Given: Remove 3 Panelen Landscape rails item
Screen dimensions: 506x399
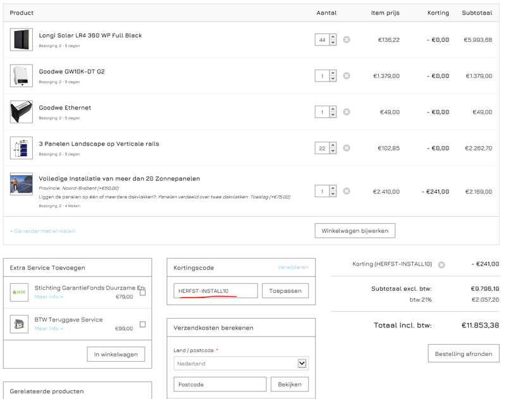Looking at the screenshot, I should (347, 148).
